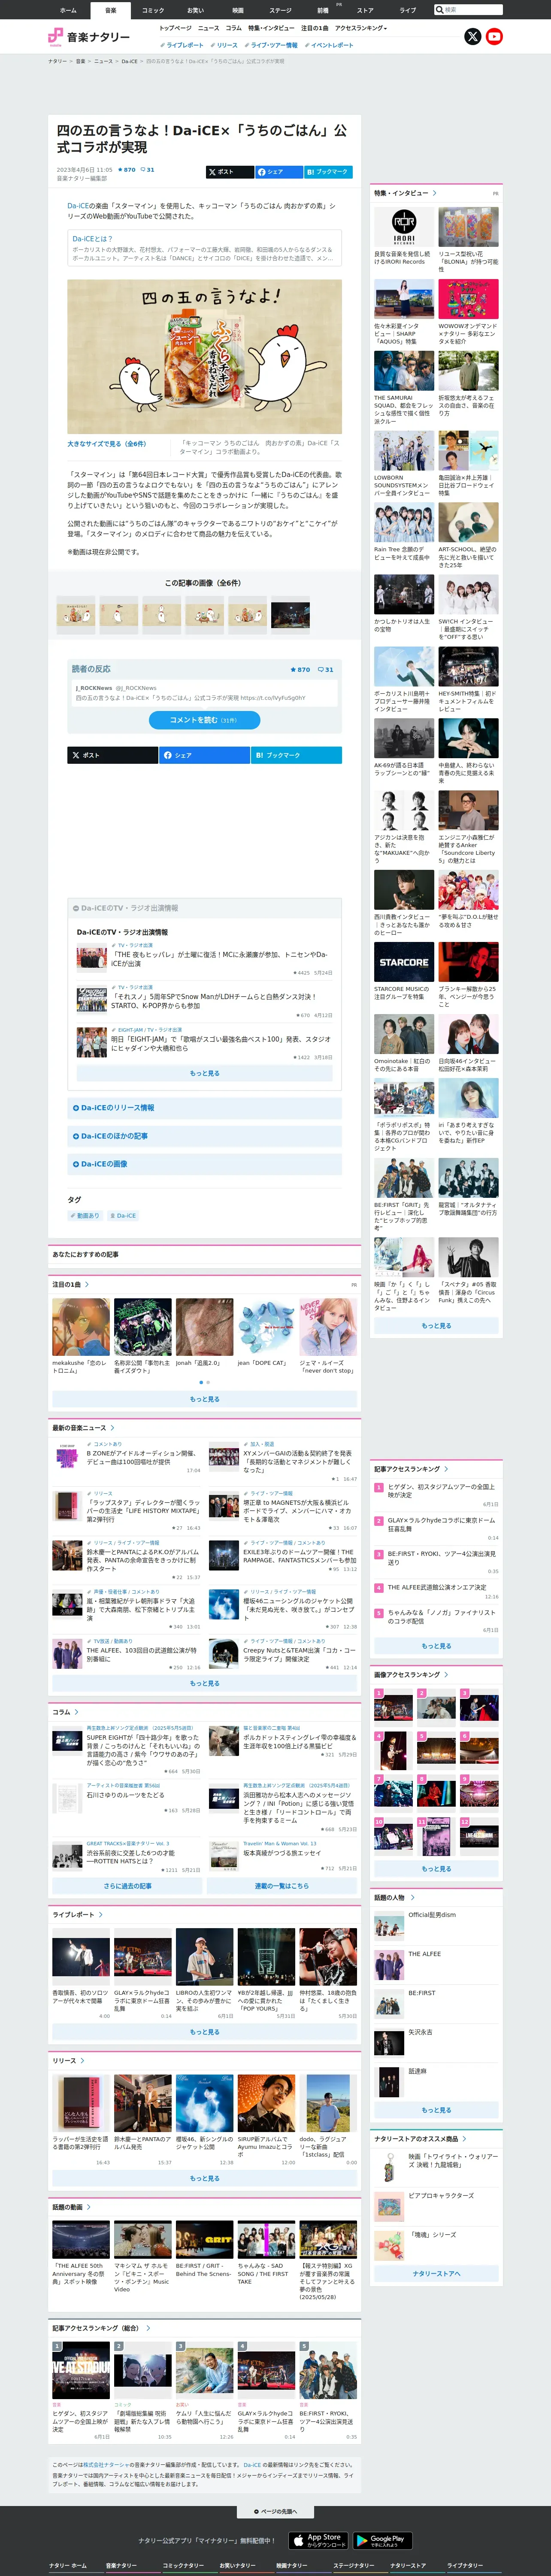Open mekakushe 恋のレトロニム song thumbnail
This screenshot has width=551, height=2576.
(x=81, y=1327)
